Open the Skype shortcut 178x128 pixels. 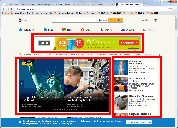tap(48, 30)
